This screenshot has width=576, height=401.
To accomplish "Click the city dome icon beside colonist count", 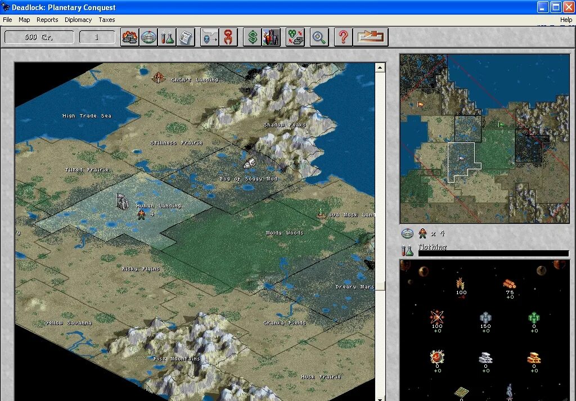I will click(407, 233).
